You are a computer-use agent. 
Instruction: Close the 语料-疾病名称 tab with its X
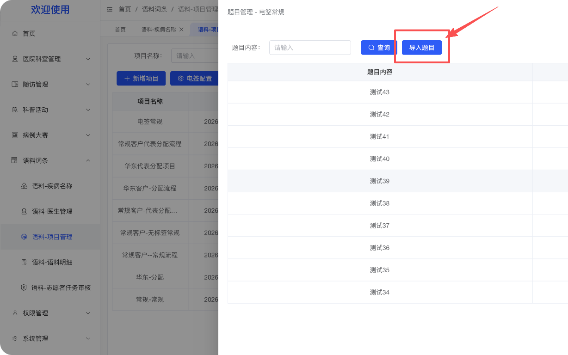(181, 30)
